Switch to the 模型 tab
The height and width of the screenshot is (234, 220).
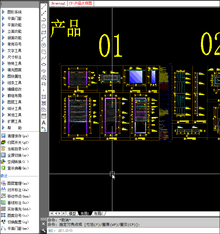[x=72, y=214]
